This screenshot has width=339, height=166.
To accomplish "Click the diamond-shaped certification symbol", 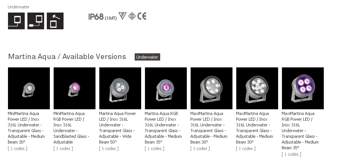I will [x=132, y=16].
